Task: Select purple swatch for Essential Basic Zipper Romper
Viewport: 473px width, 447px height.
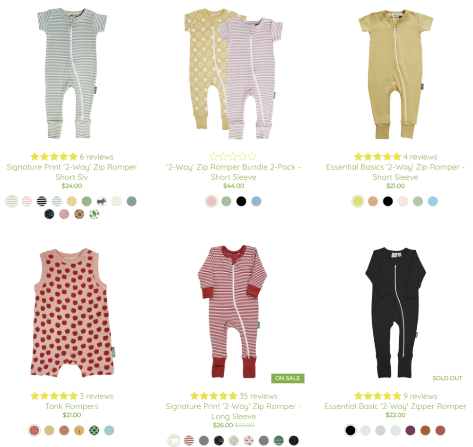Action: pos(410,430)
